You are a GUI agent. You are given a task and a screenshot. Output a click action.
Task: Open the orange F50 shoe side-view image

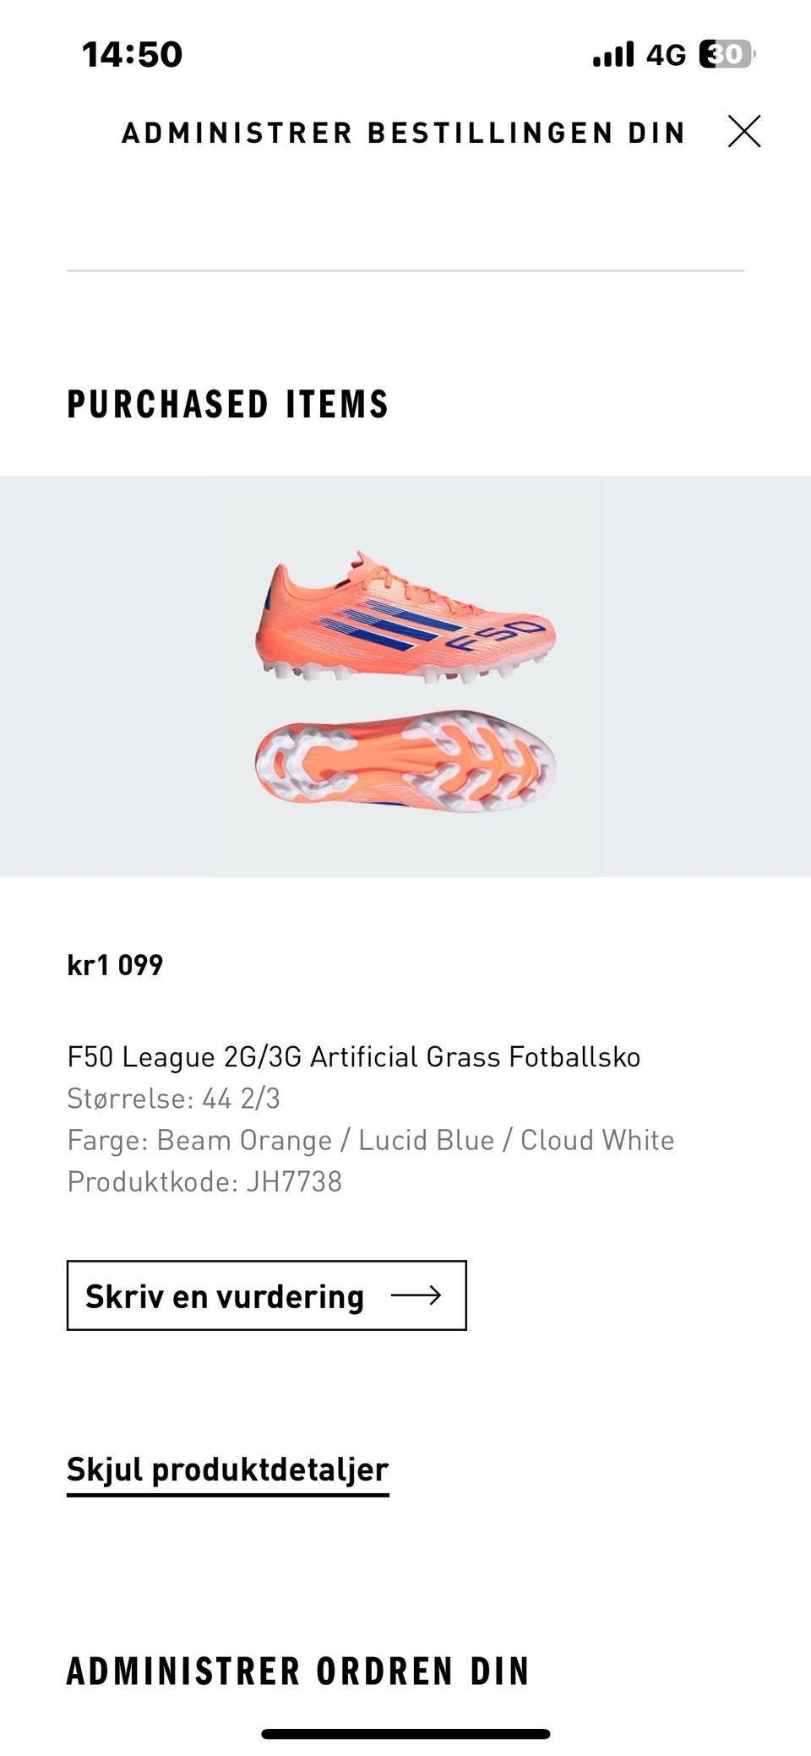click(404, 617)
